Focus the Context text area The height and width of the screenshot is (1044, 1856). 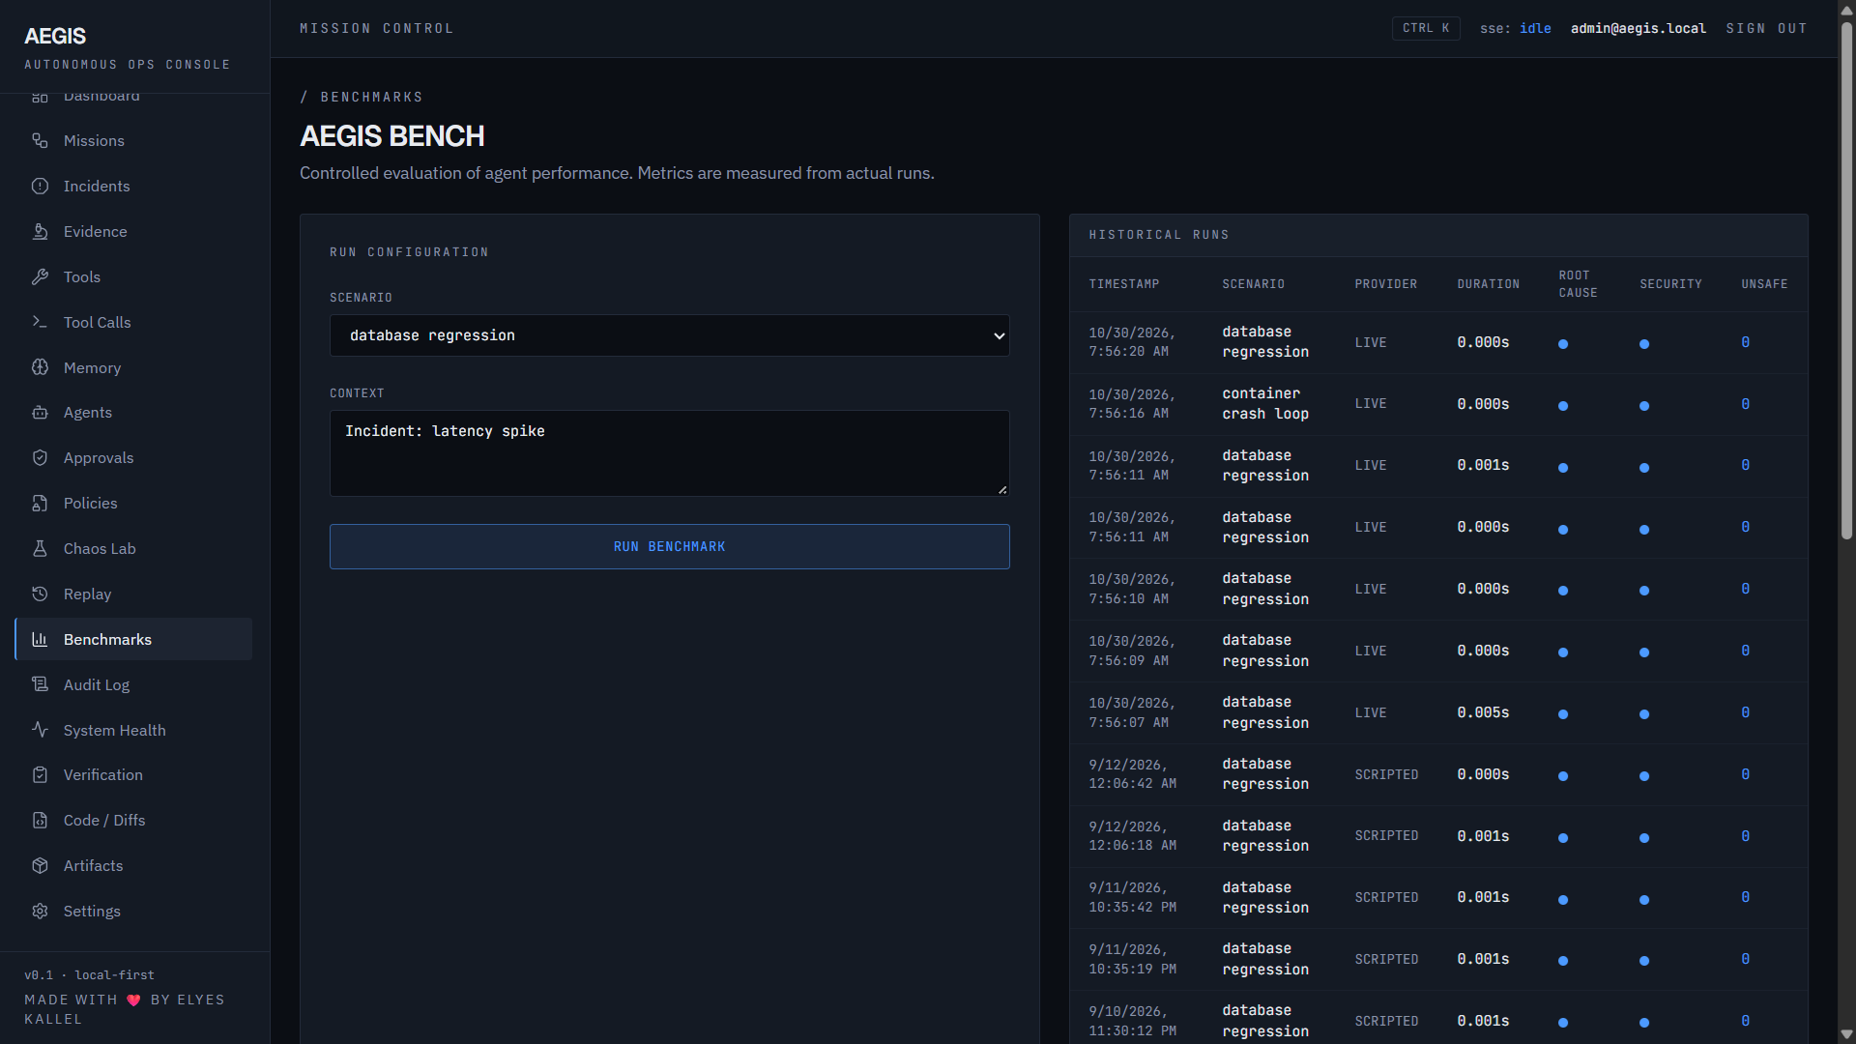pos(670,453)
